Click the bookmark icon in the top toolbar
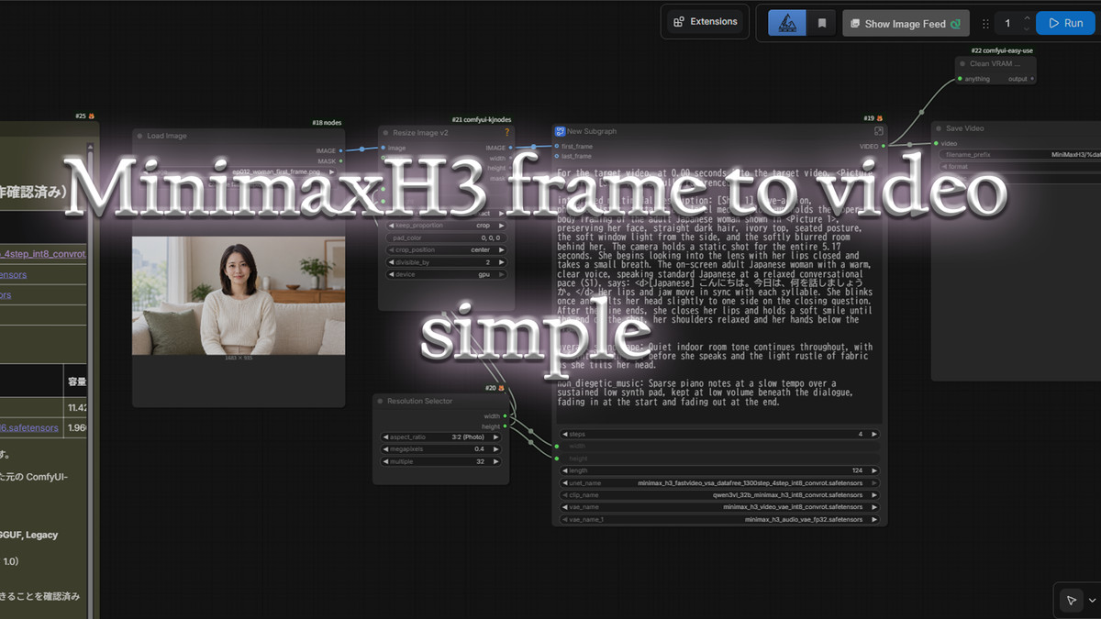The height and width of the screenshot is (619, 1101). click(x=822, y=23)
